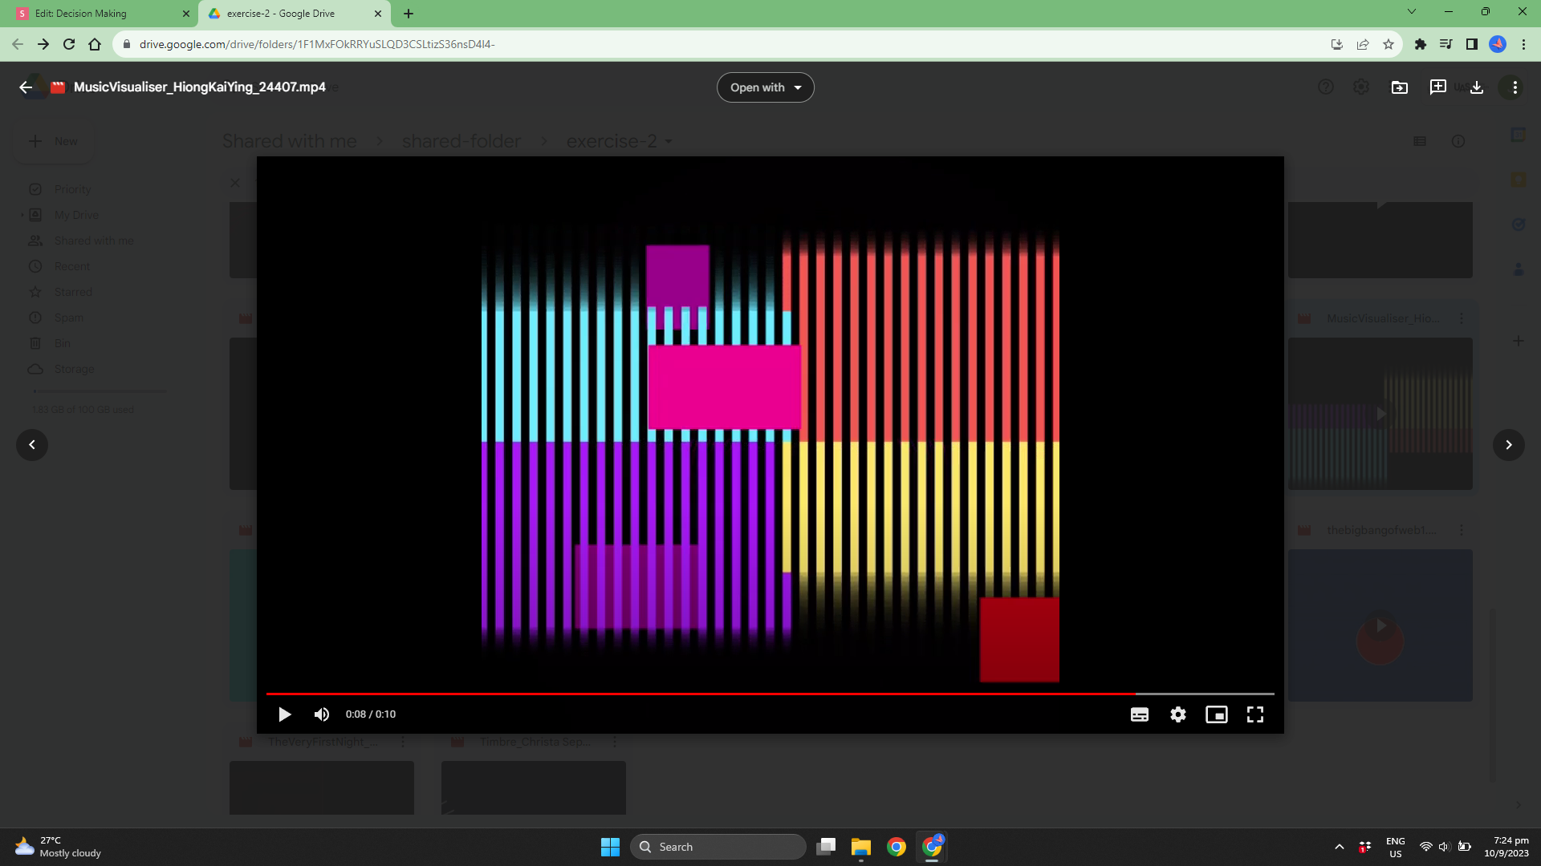Viewport: 1541px width, 866px height.
Task: Enable picture-in-picture mode
Action: 1216,714
